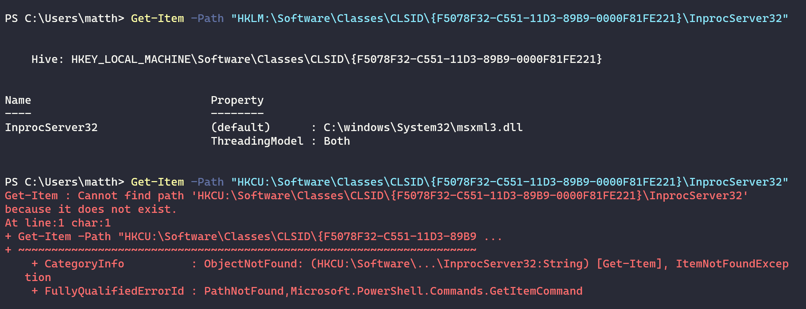This screenshot has height=309, width=806.
Task: Click the (default) property name
Action: pos(241,127)
